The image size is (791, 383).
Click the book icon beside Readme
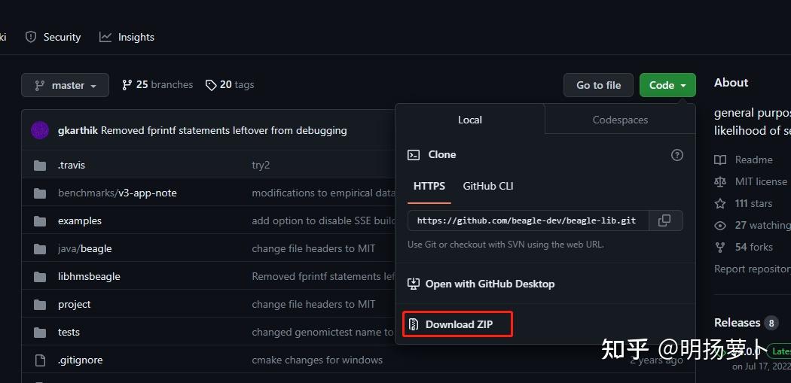720,160
